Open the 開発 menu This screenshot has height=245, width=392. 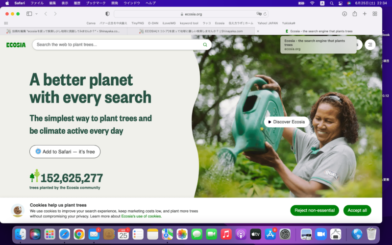point(115,3)
